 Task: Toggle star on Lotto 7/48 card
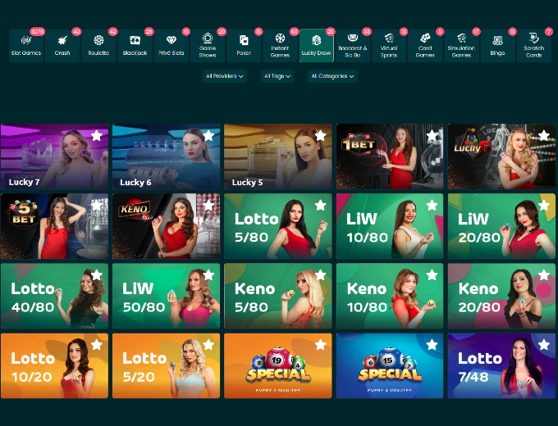pyautogui.click(x=544, y=344)
